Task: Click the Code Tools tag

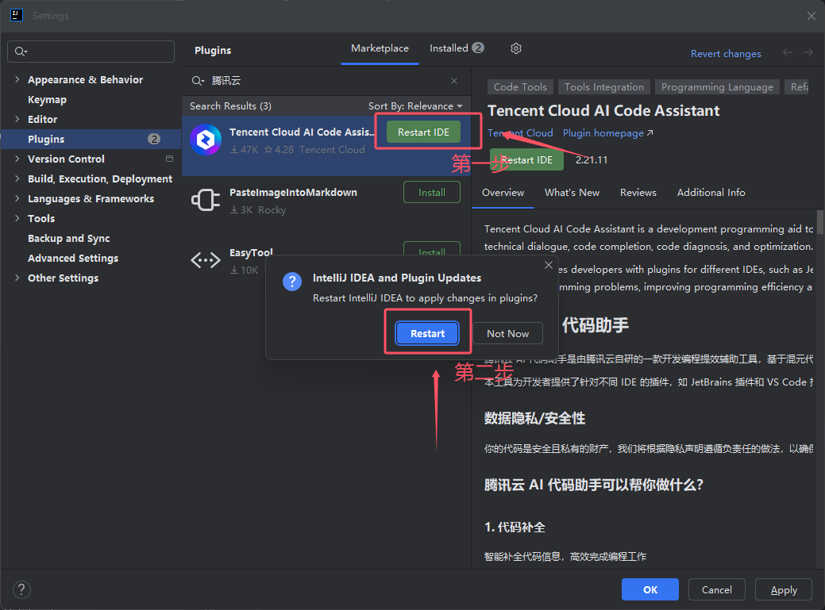Action: tap(520, 87)
